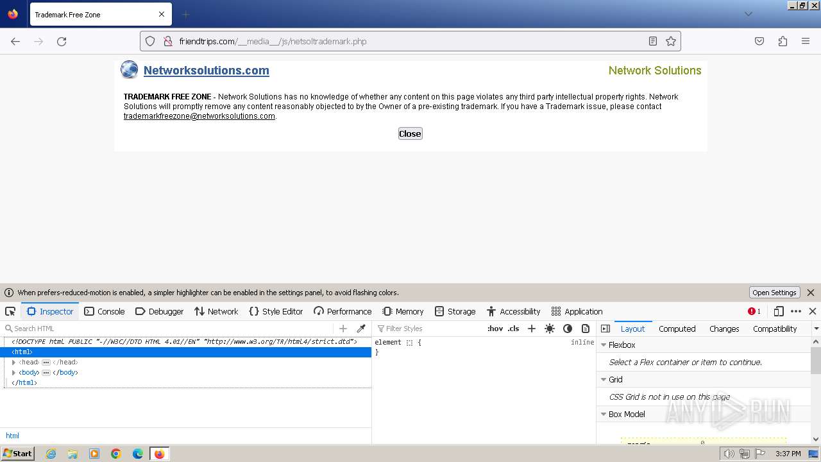Image resolution: width=821 pixels, height=462 pixels.
Task: Open the Firefox application hamburger menu
Action: pos(806,41)
